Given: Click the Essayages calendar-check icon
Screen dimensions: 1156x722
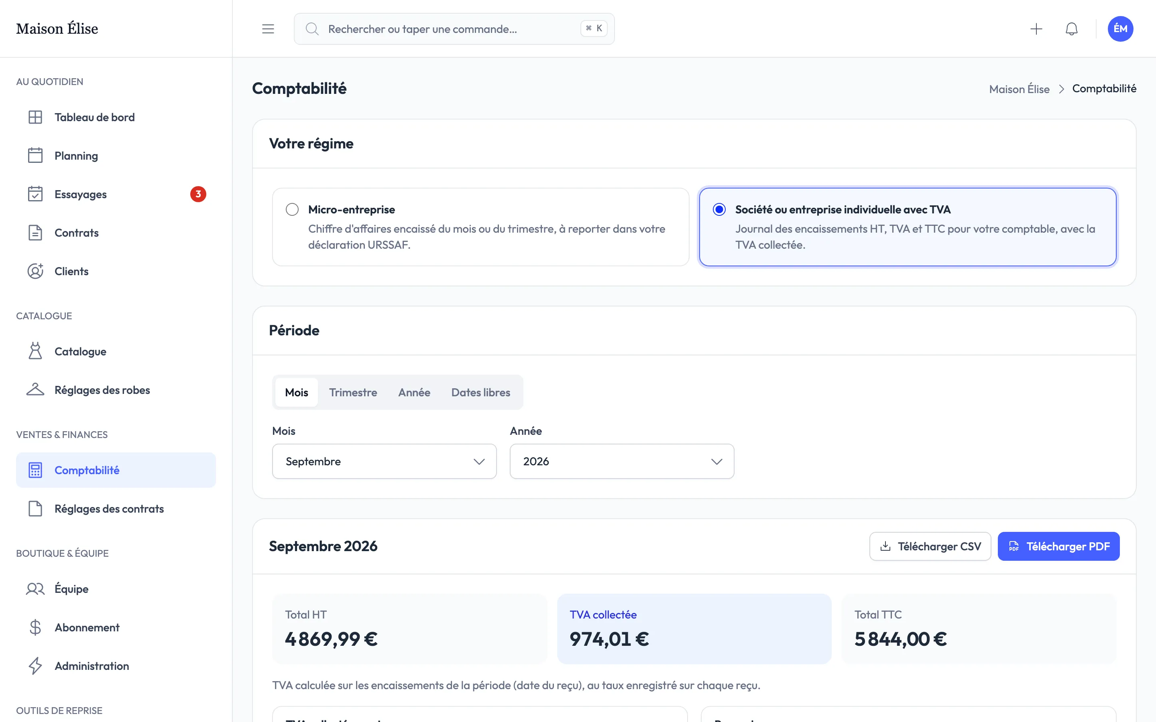Looking at the screenshot, I should click(35, 194).
